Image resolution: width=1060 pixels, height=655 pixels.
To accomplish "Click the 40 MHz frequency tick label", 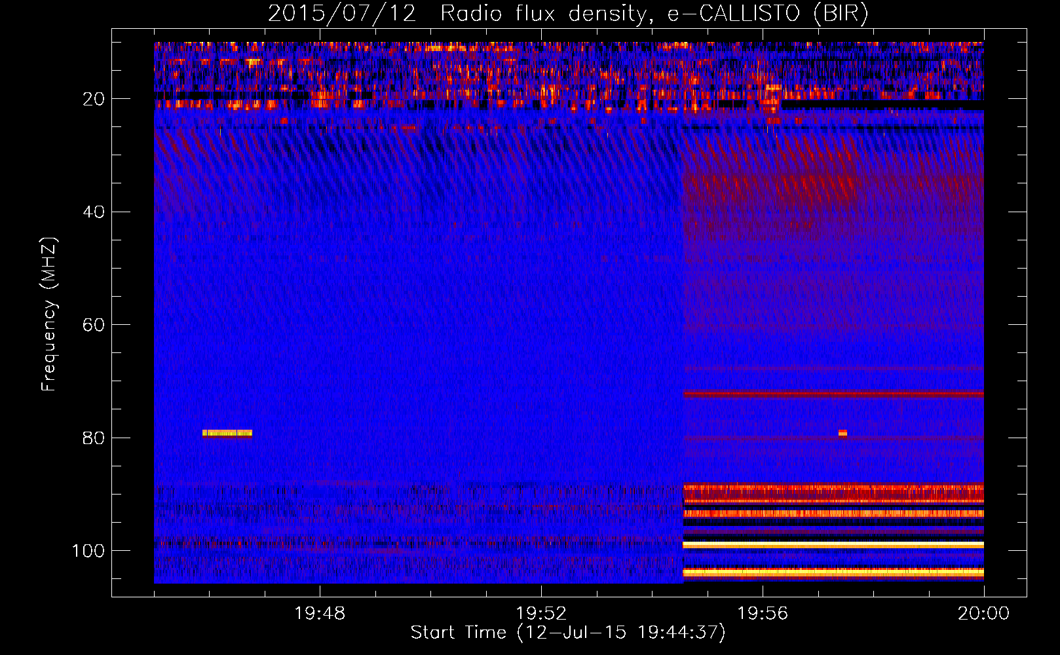I will click(94, 212).
